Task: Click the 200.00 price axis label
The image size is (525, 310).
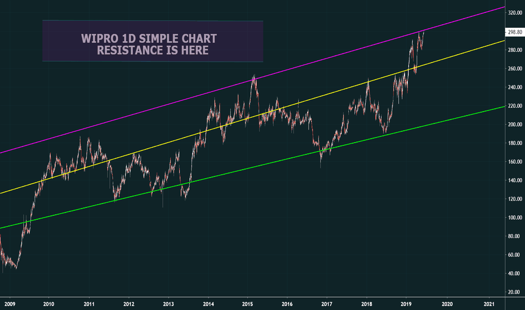Action: click(515, 125)
